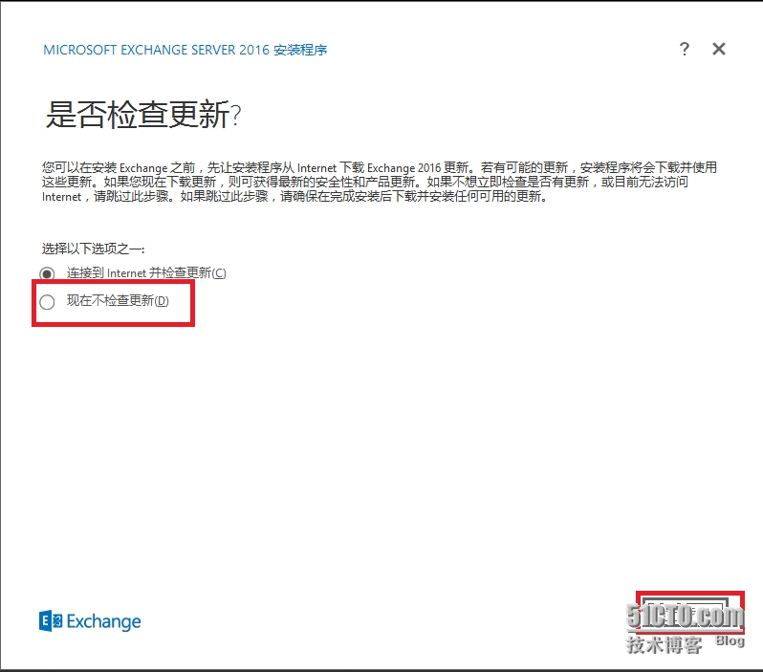Click the MICROSOFT EXCHANGE SERVER 2016 安装程序 title

click(x=185, y=50)
